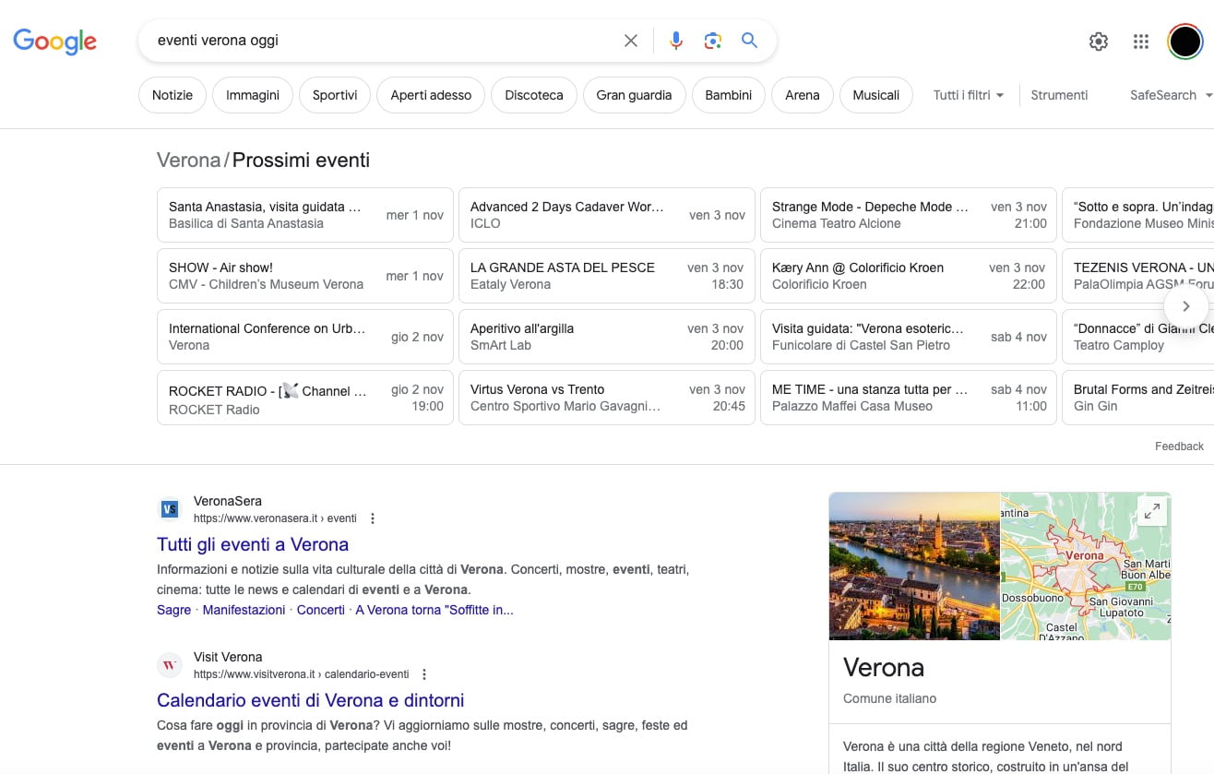
Task: Select the Arena filter chip
Action: point(803,95)
